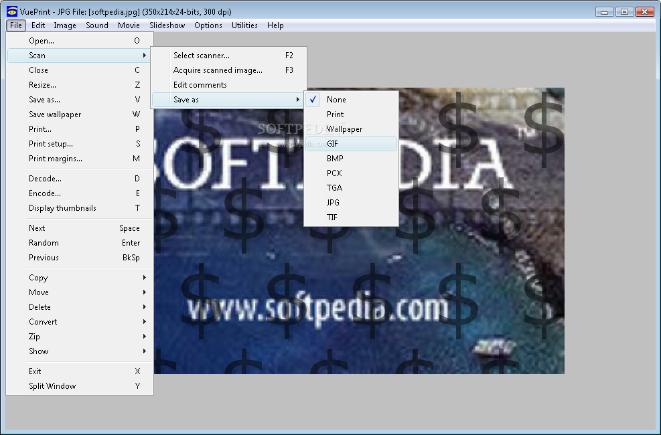Open the File menu
The image size is (661, 435).
[x=16, y=25]
